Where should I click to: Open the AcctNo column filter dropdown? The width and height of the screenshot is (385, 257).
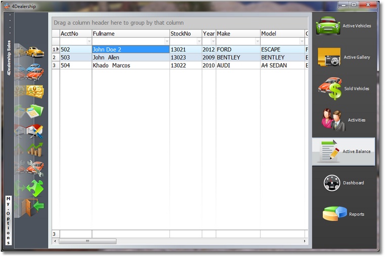point(89,41)
